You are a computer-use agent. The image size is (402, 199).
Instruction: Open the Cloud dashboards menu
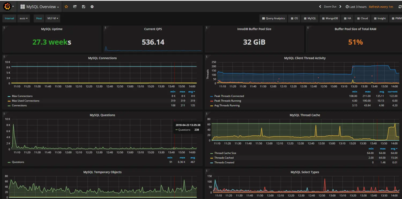(x=362, y=18)
